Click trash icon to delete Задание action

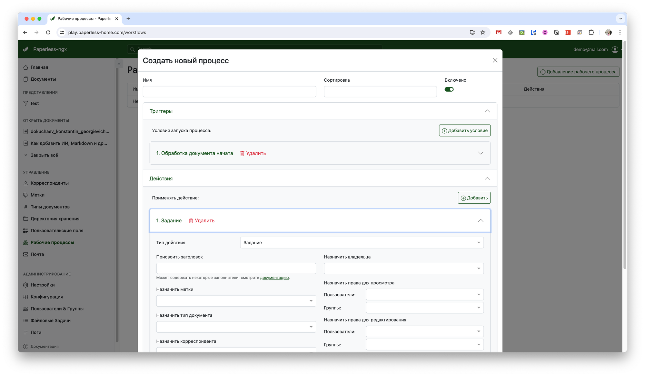(191, 221)
